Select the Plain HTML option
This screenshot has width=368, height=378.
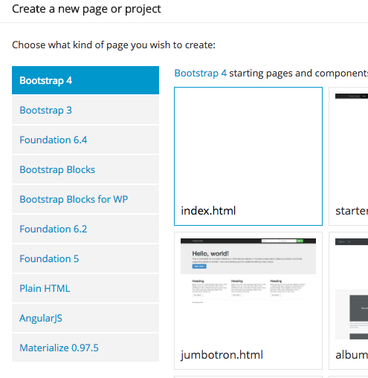point(85,288)
